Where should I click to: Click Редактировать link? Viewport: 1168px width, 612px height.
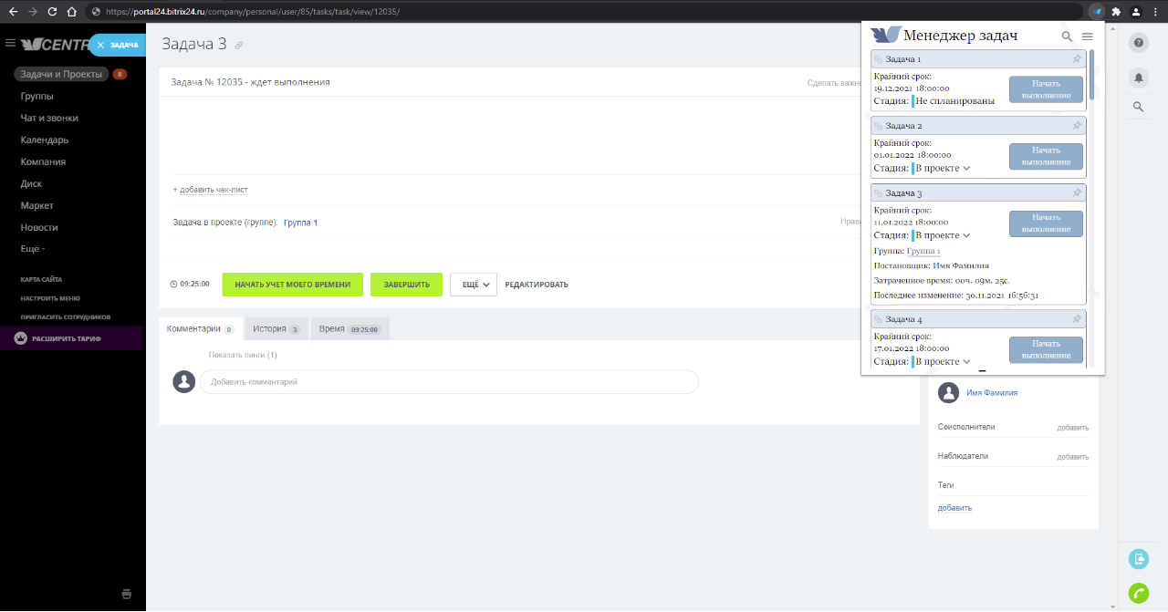[x=537, y=285]
